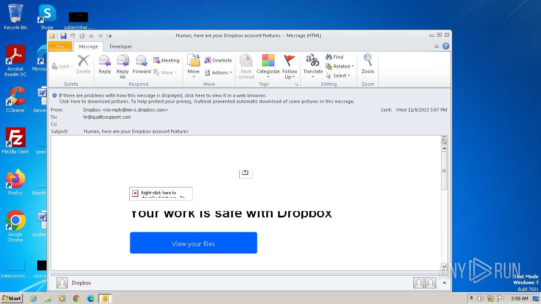Expand the Select dropdown

(338, 76)
